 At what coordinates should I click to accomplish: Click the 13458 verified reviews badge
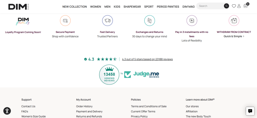point(109,74)
